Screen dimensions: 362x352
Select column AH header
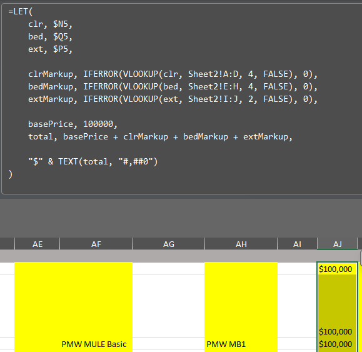point(241,244)
